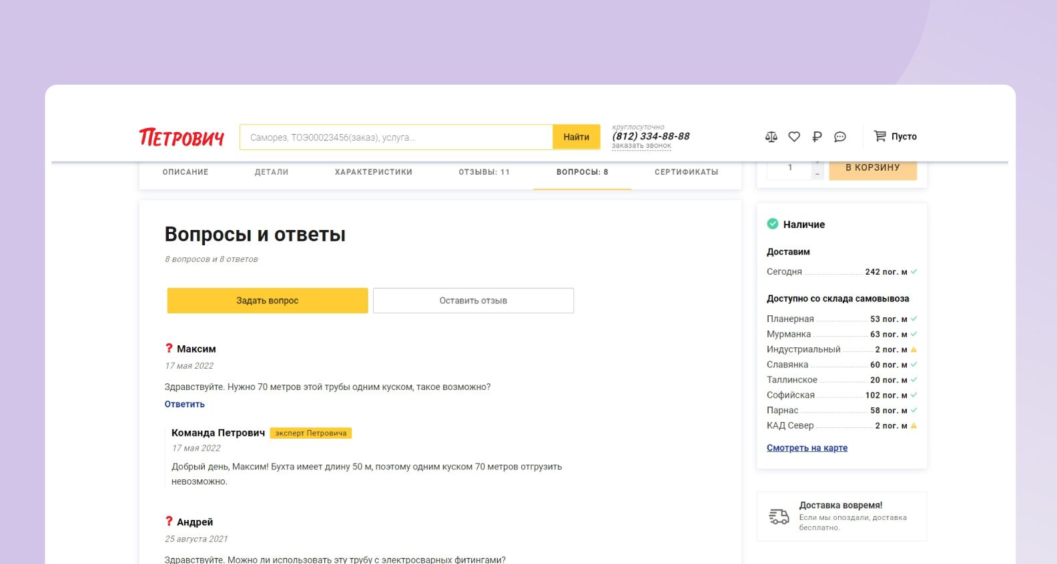Viewport: 1057px width, 564px height.
Task: Open the chat bubble icon
Action: pyautogui.click(x=840, y=137)
